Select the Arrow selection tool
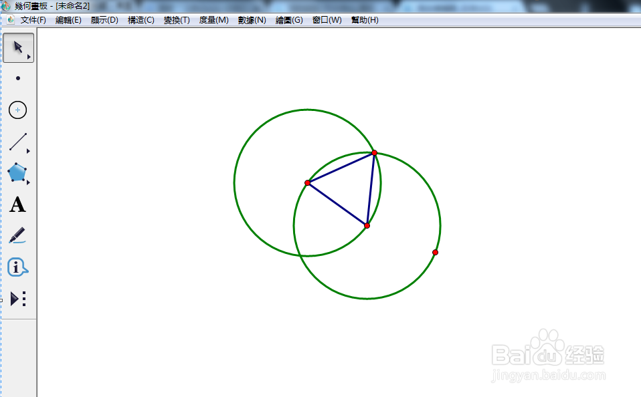Screen dimensions: 641x397 18,47
